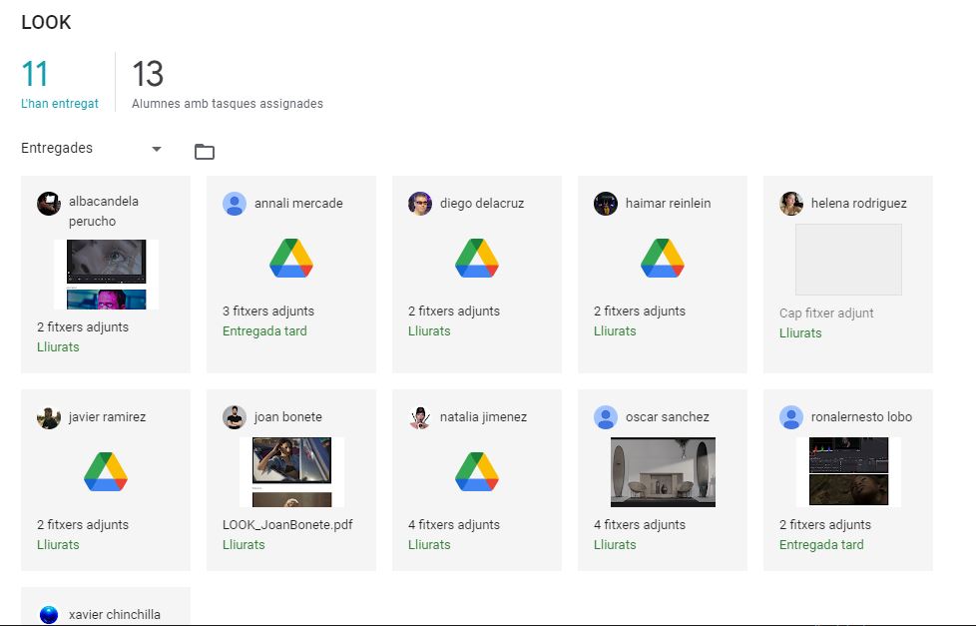Click Google Drive icon in annali mercade card
The height and width of the screenshot is (626, 976).
pos(291,259)
